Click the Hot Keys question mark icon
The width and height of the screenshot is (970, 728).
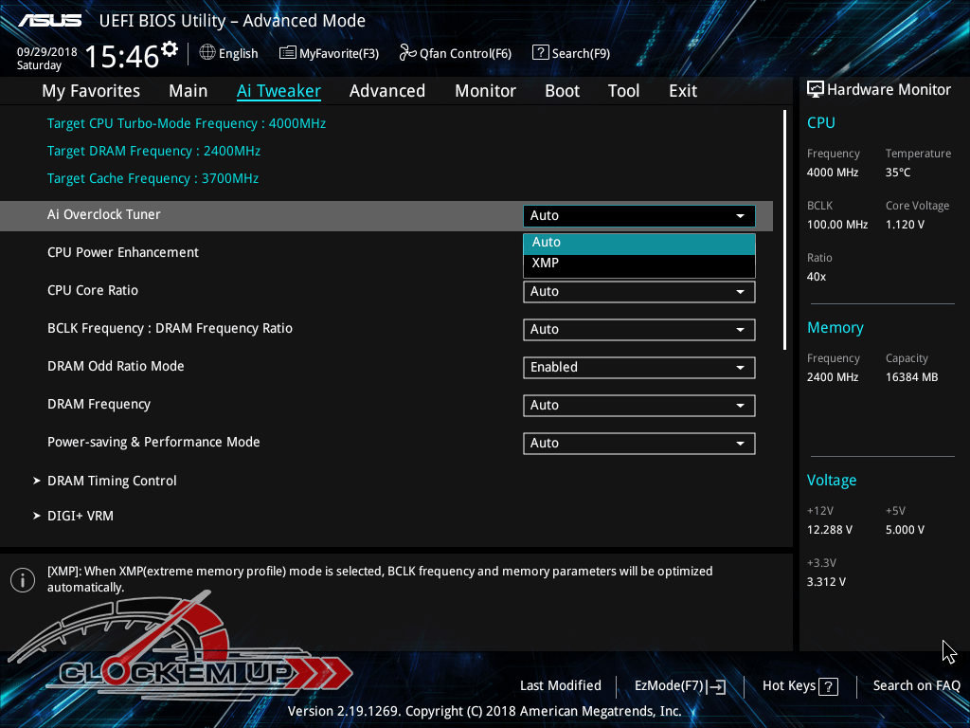pos(828,686)
